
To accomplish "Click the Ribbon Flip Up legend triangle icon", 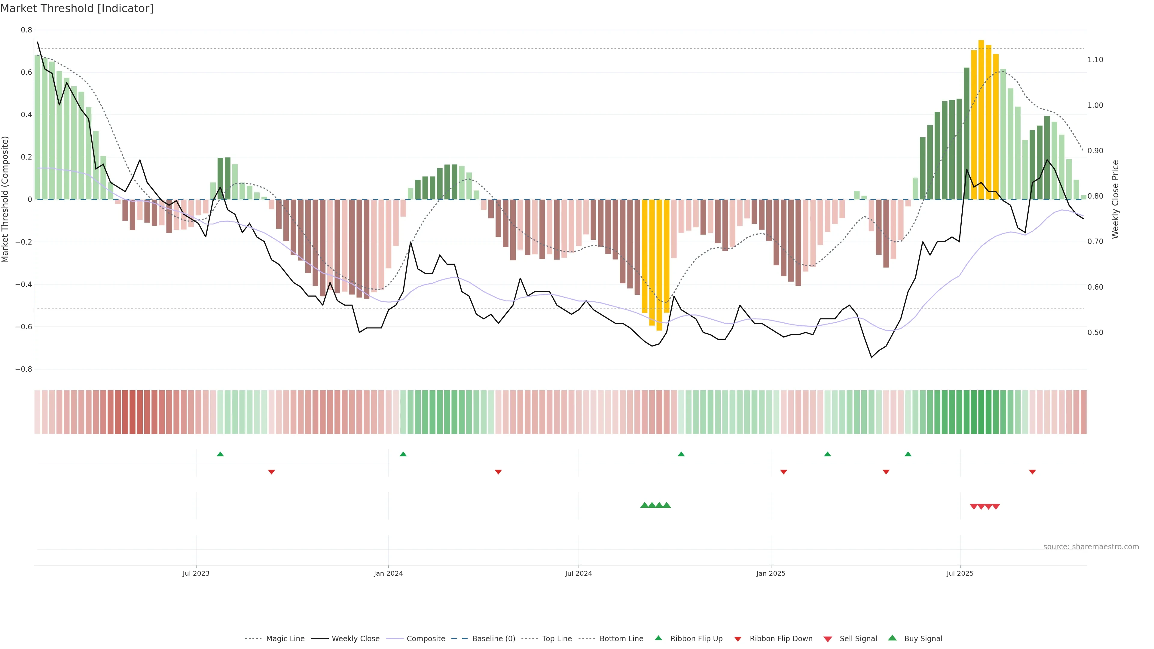I will 658,638.
